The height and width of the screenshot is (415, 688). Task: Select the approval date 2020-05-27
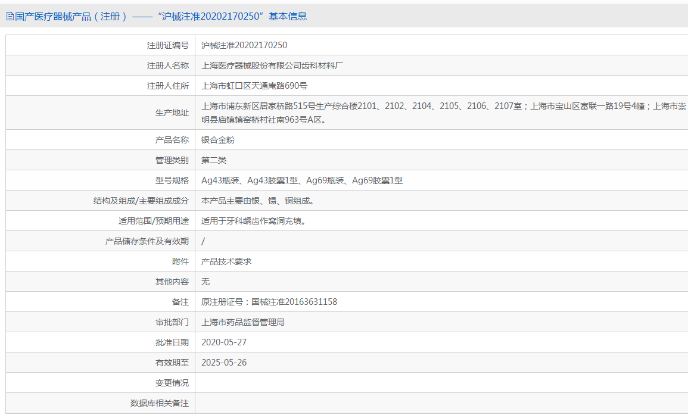tap(224, 342)
